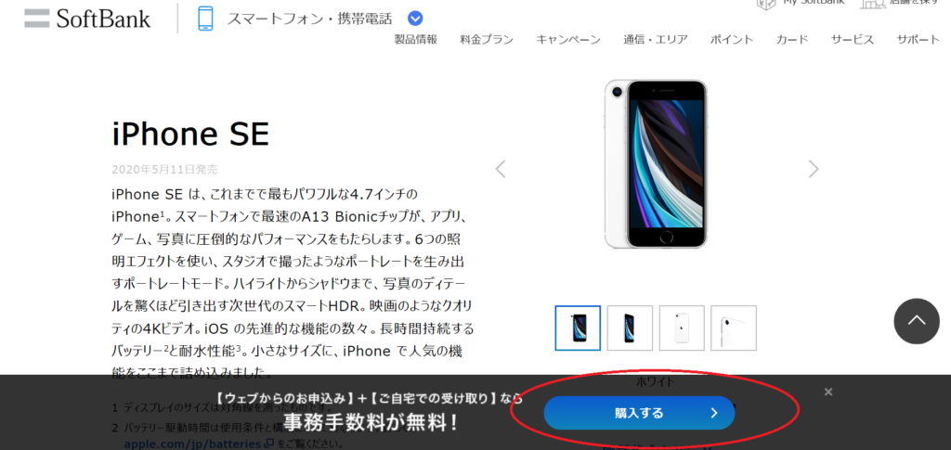Show next iPhone image with right arrow

tap(814, 169)
